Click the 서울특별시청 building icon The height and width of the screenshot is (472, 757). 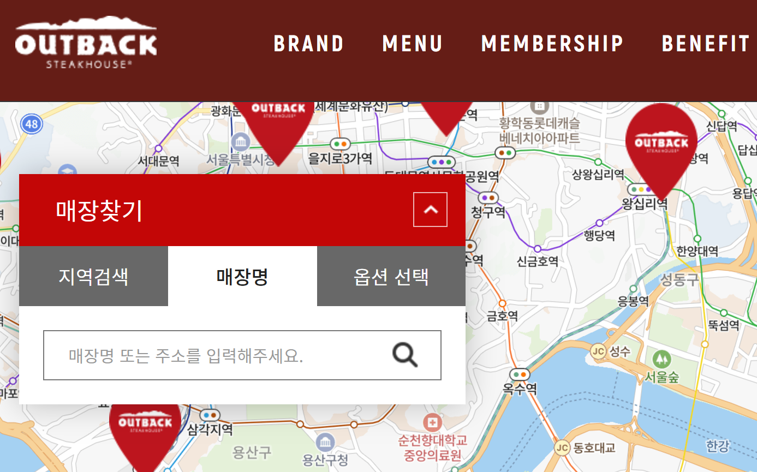coord(240,142)
